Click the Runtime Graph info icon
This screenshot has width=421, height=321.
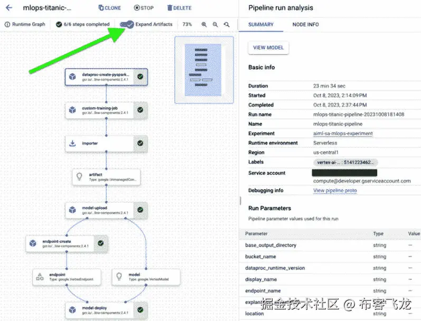pyautogui.click(x=7, y=24)
